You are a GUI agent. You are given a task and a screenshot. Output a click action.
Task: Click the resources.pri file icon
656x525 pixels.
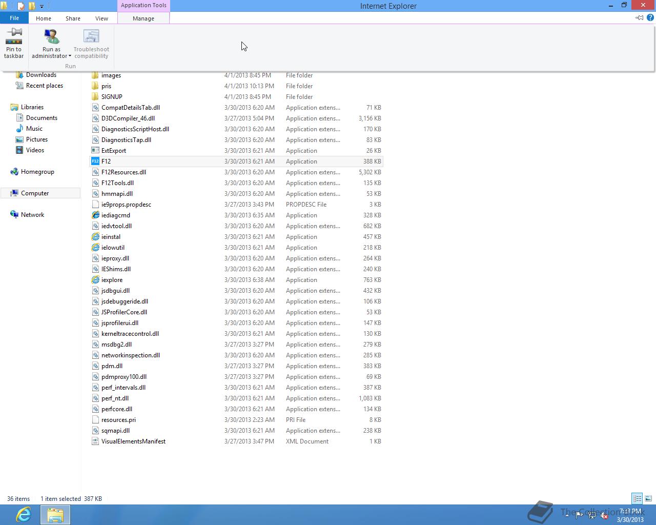95,420
